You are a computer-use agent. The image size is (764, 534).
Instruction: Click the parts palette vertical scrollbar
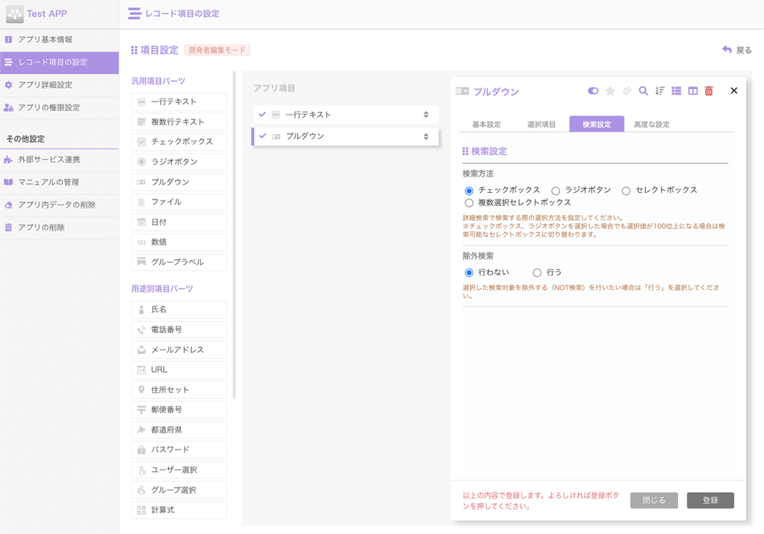tap(234, 235)
